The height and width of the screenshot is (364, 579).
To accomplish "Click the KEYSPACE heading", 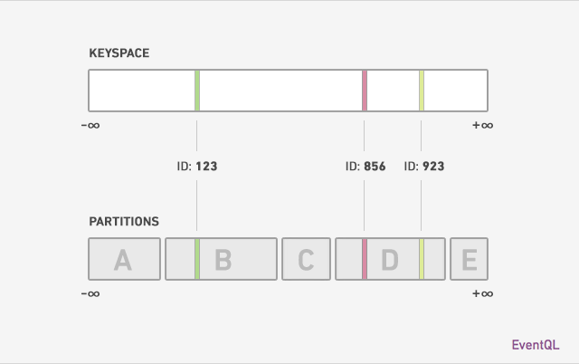I will 119,53.
